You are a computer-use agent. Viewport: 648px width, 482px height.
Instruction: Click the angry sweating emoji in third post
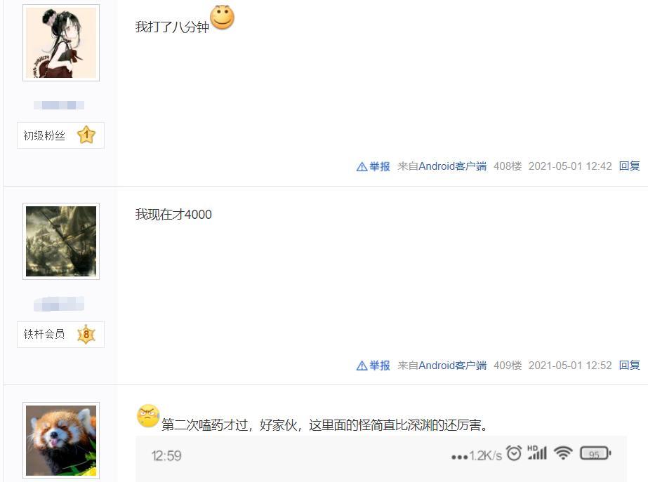[x=148, y=415]
